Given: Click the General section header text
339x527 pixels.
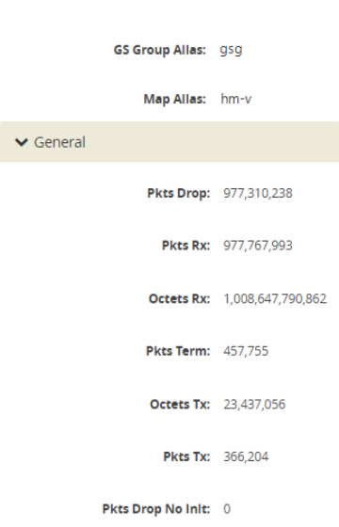Looking at the screenshot, I should pos(60,142).
